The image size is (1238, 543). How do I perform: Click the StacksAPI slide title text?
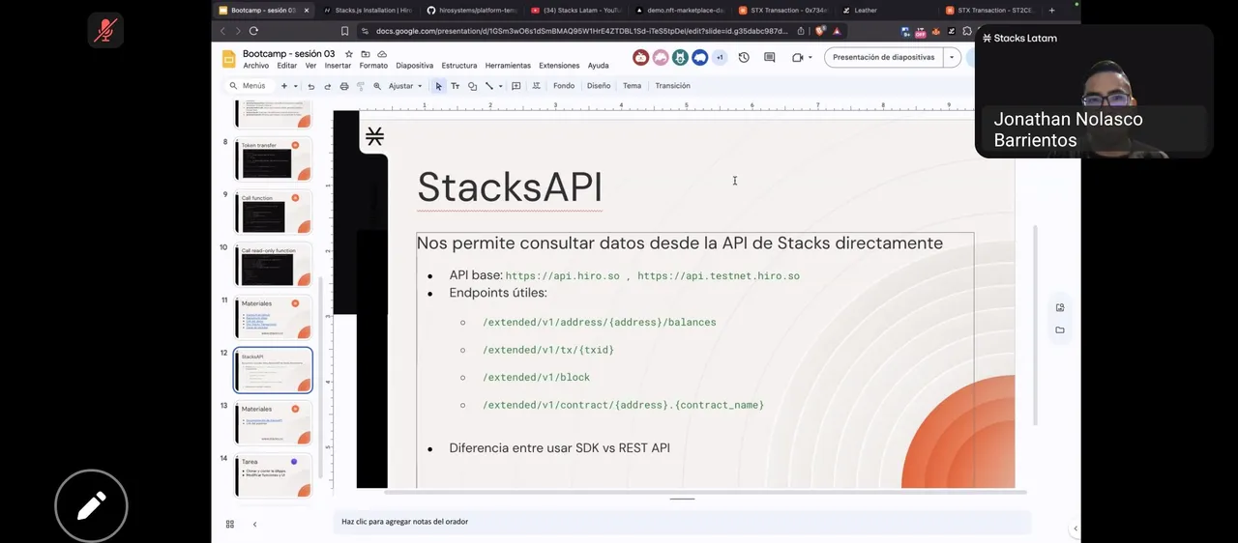tap(510, 186)
